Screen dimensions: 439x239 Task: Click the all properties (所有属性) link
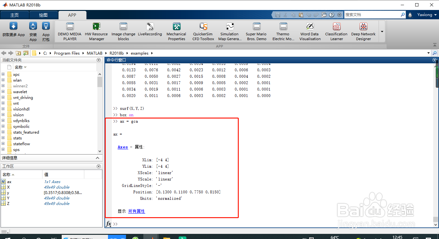[137, 211]
